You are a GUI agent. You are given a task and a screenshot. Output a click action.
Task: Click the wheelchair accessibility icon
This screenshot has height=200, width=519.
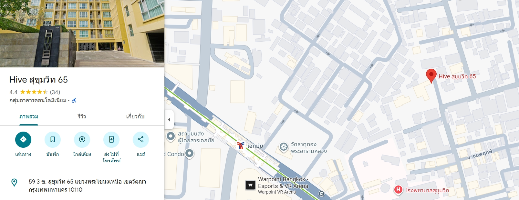74,100
